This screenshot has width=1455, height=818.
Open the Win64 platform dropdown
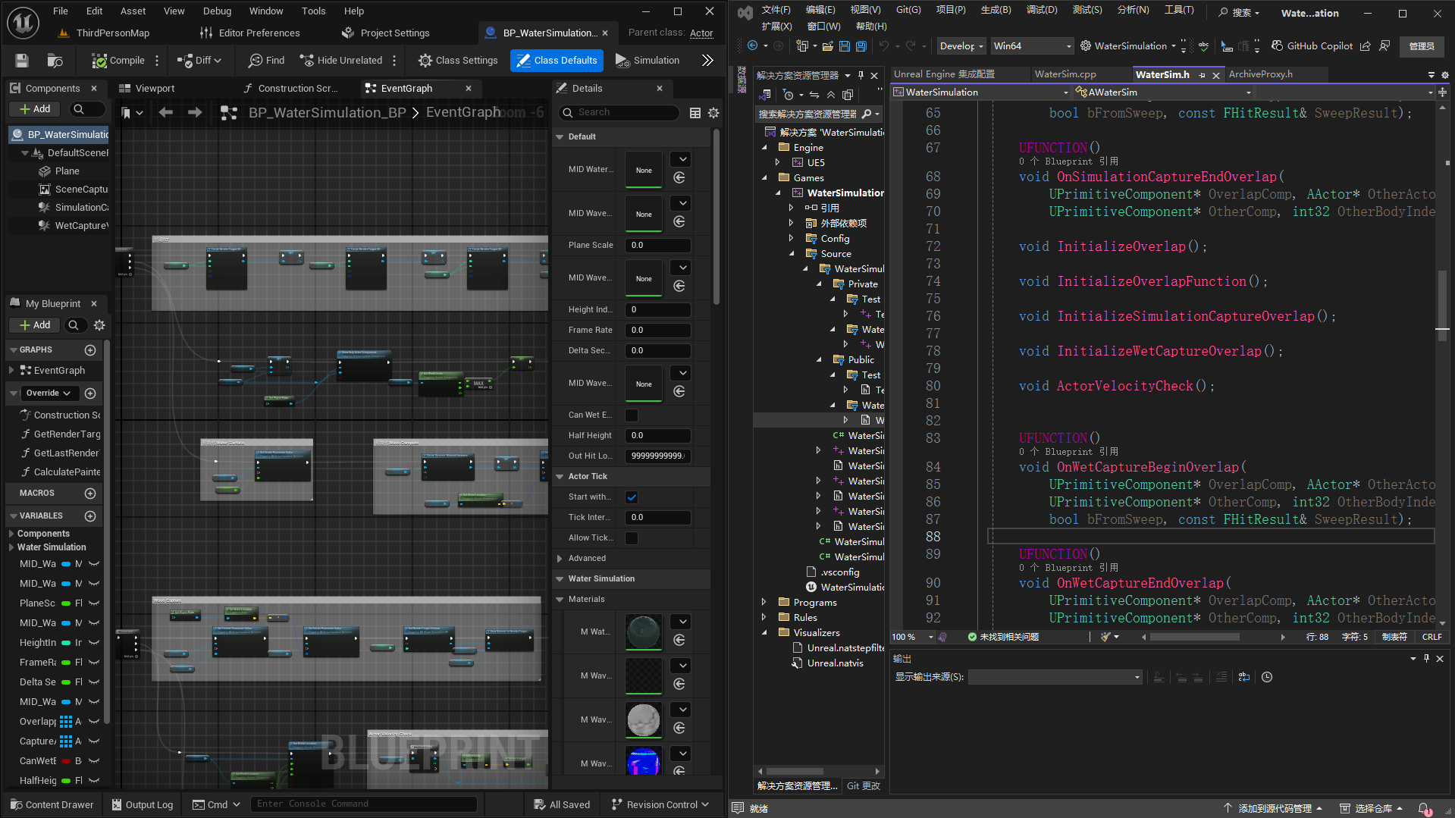[1032, 46]
